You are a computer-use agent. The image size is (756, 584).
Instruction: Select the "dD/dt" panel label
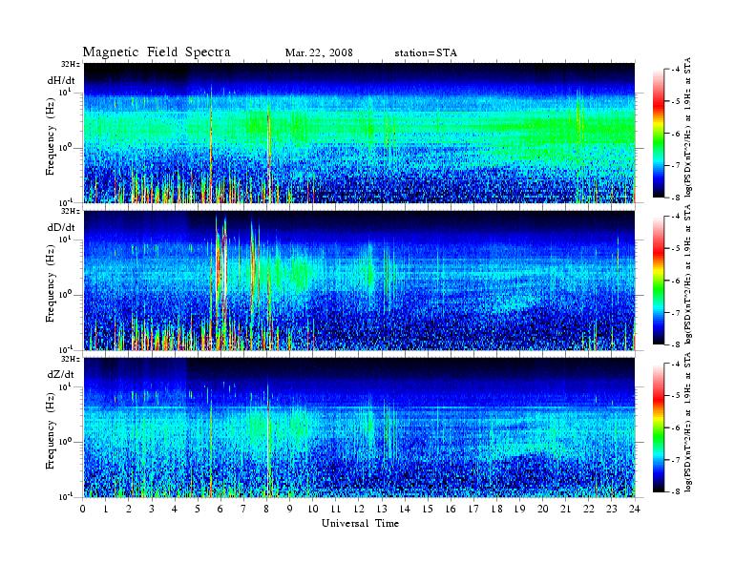[x=61, y=227]
